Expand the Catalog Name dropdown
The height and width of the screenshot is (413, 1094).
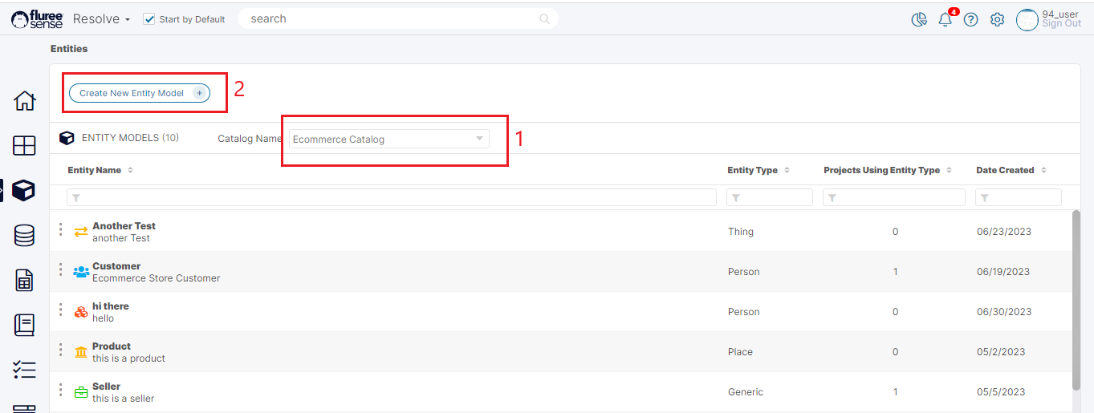pyautogui.click(x=388, y=140)
